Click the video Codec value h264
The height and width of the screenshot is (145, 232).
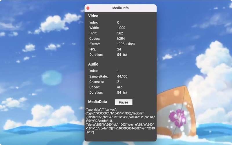(121, 39)
